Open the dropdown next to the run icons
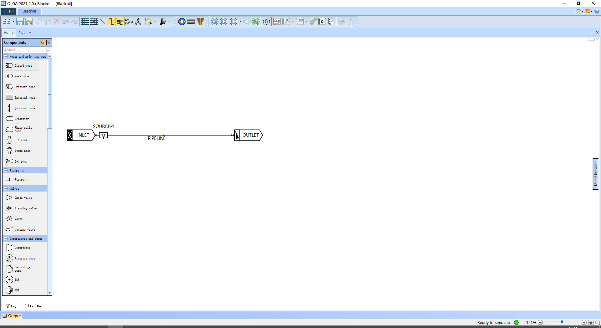Screen dimensions: 601x328 [x=240, y=22]
